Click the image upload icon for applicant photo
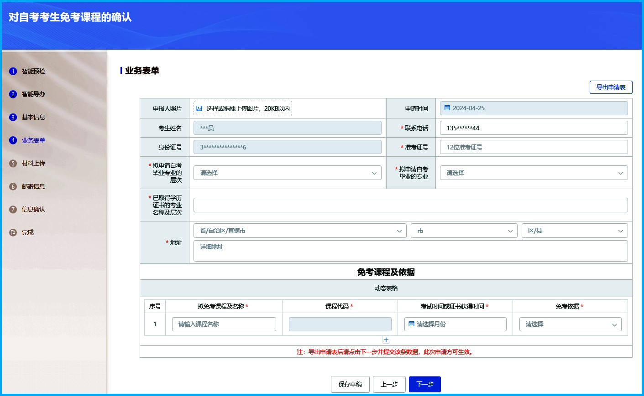 [x=199, y=108]
